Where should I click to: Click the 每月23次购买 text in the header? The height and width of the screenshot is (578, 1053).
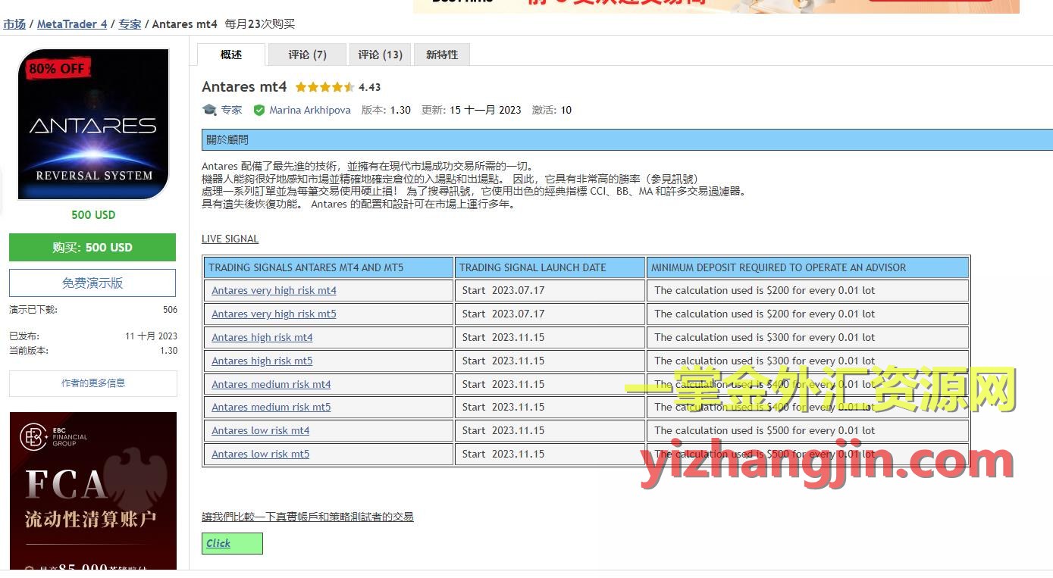260,24
